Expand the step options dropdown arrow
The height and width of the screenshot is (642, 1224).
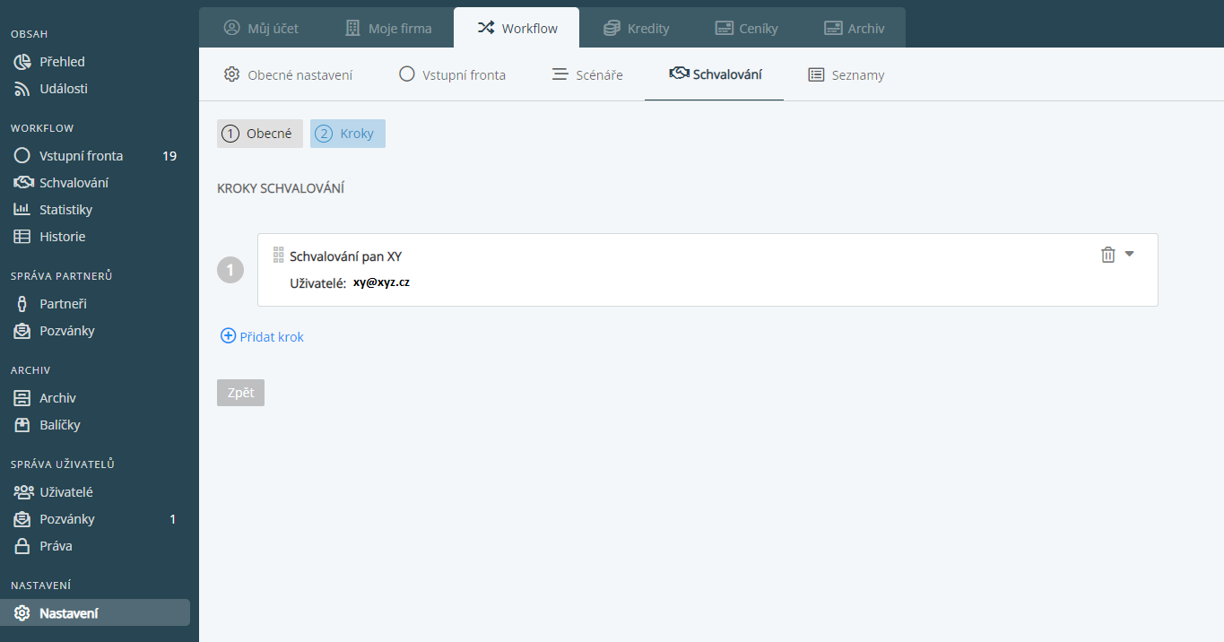(1130, 254)
